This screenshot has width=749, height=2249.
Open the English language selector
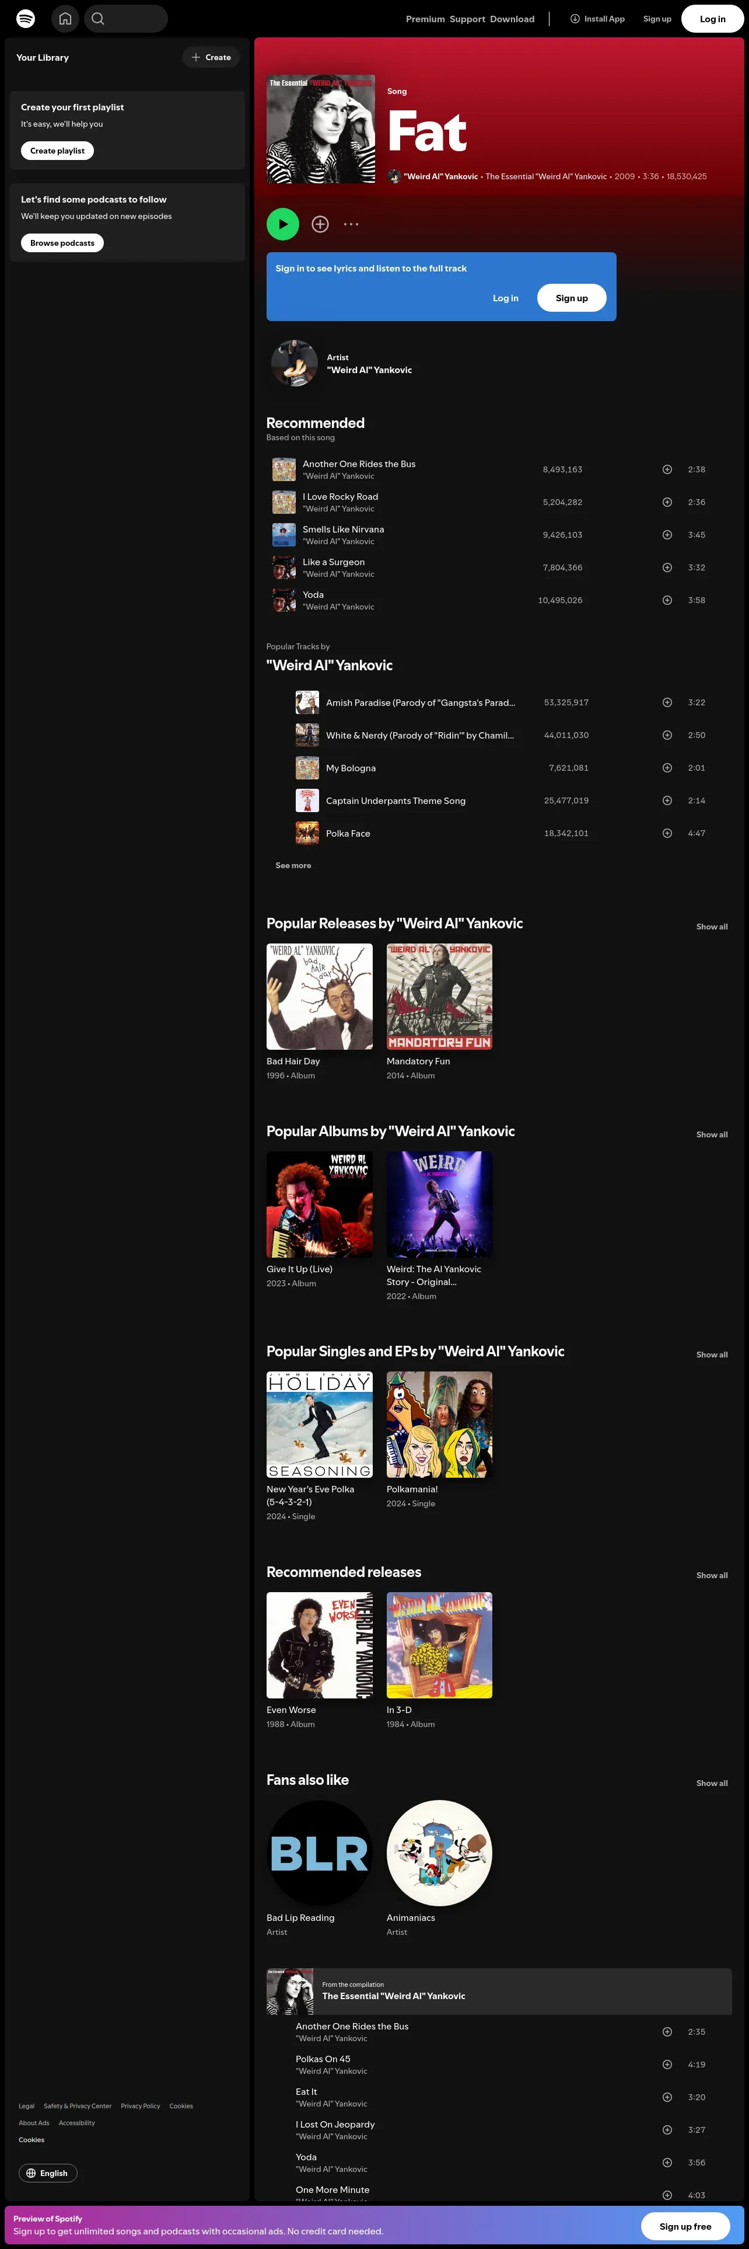[x=48, y=2173]
